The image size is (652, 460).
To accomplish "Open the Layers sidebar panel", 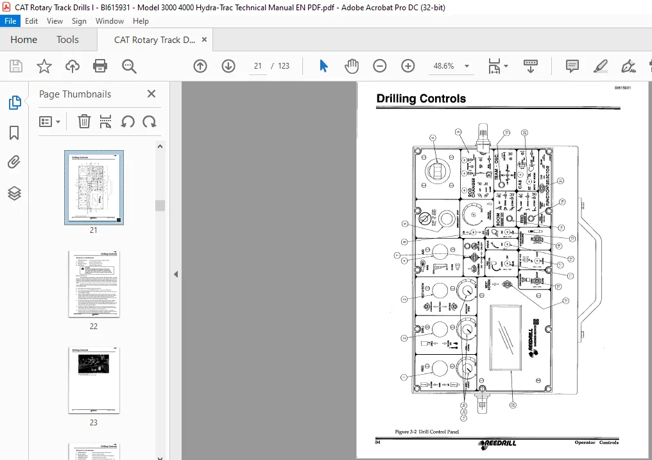I will 14,193.
